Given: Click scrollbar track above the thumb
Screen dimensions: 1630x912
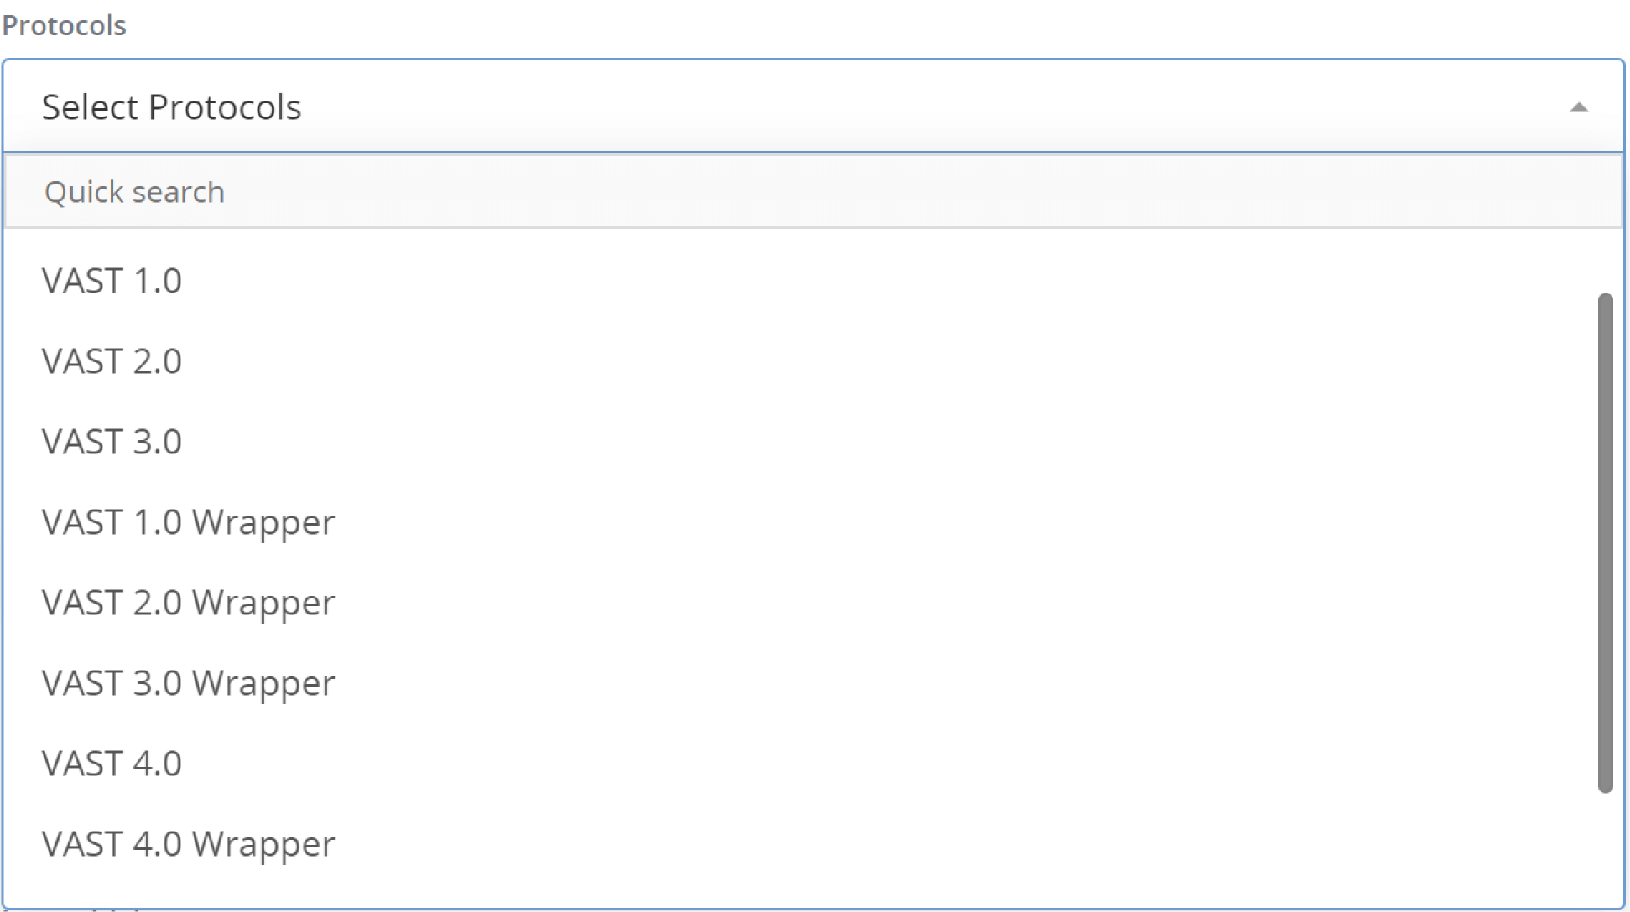Looking at the screenshot, I should (x=1605, y=262).
